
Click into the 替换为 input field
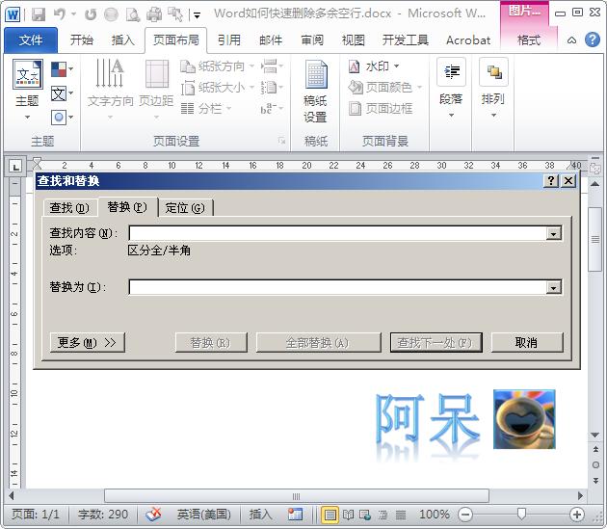pos(337,287)
